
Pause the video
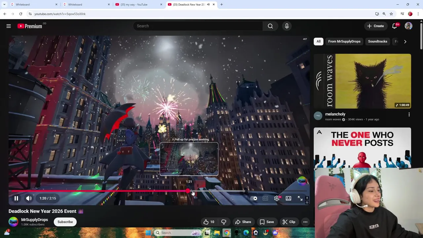[16, 198]
